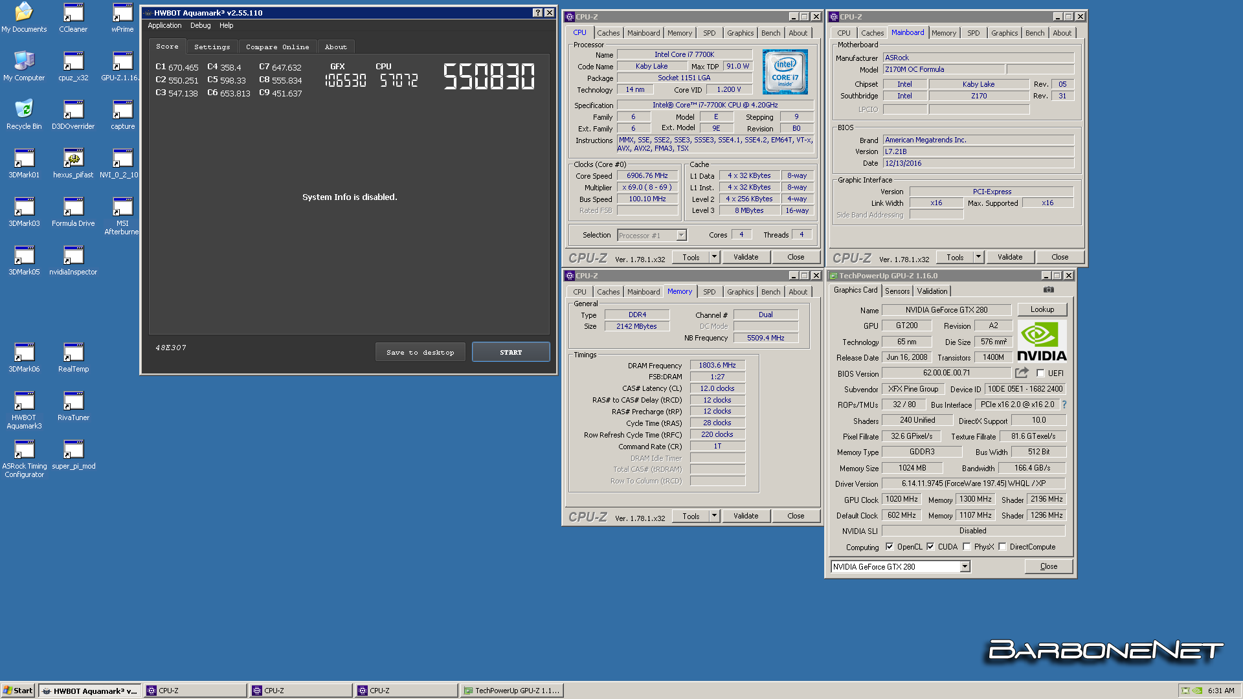Screen dimensions: 1243x699
Task: Click the 6:31 AM system clock
Action: (1221, 691)
